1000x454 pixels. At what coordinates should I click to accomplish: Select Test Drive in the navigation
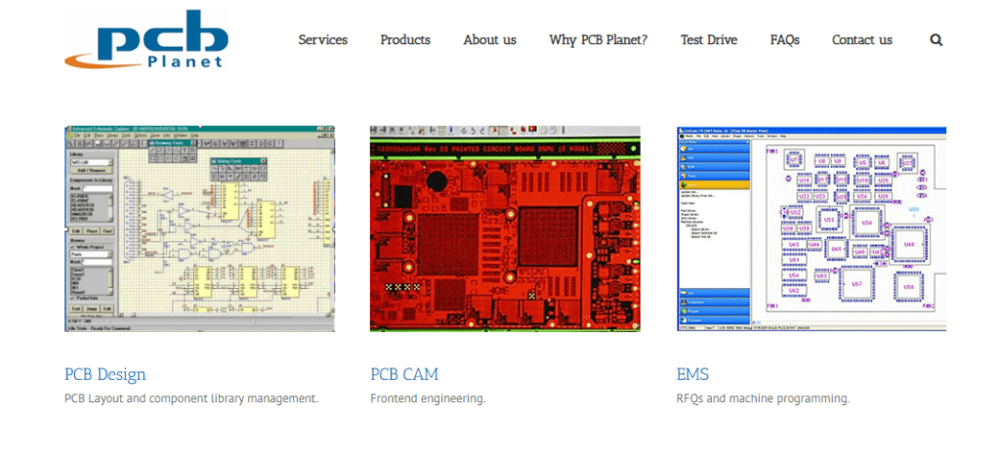click(708, 40)
